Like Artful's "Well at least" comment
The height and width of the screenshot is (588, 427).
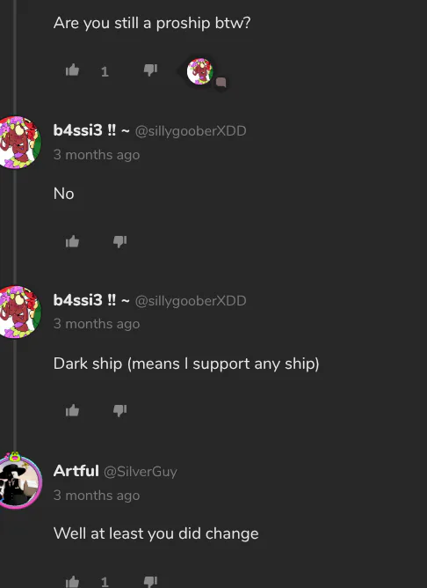[x=72, y=582]
